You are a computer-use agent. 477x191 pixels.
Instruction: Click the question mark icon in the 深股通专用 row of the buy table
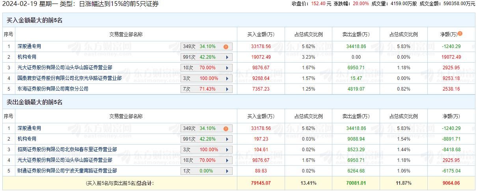click(x=226, y=46)
